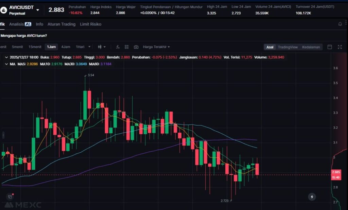Click the lightning quick-trade button

coord(312,196)
